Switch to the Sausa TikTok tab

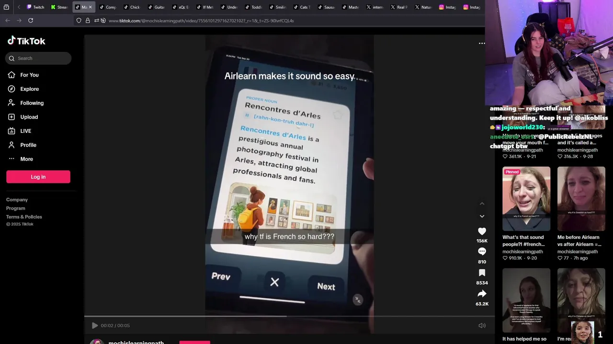[x=327, y=7]
